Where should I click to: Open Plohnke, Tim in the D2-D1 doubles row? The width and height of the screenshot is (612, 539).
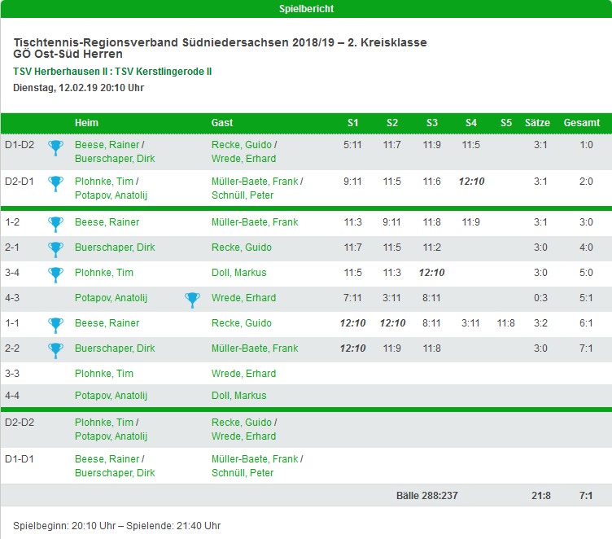point(104,182)
